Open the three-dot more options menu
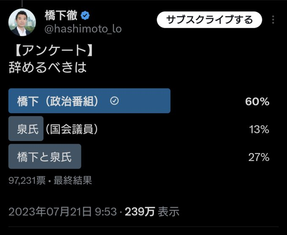The width and height of the screenshot is (287, 235). [273, 19]
